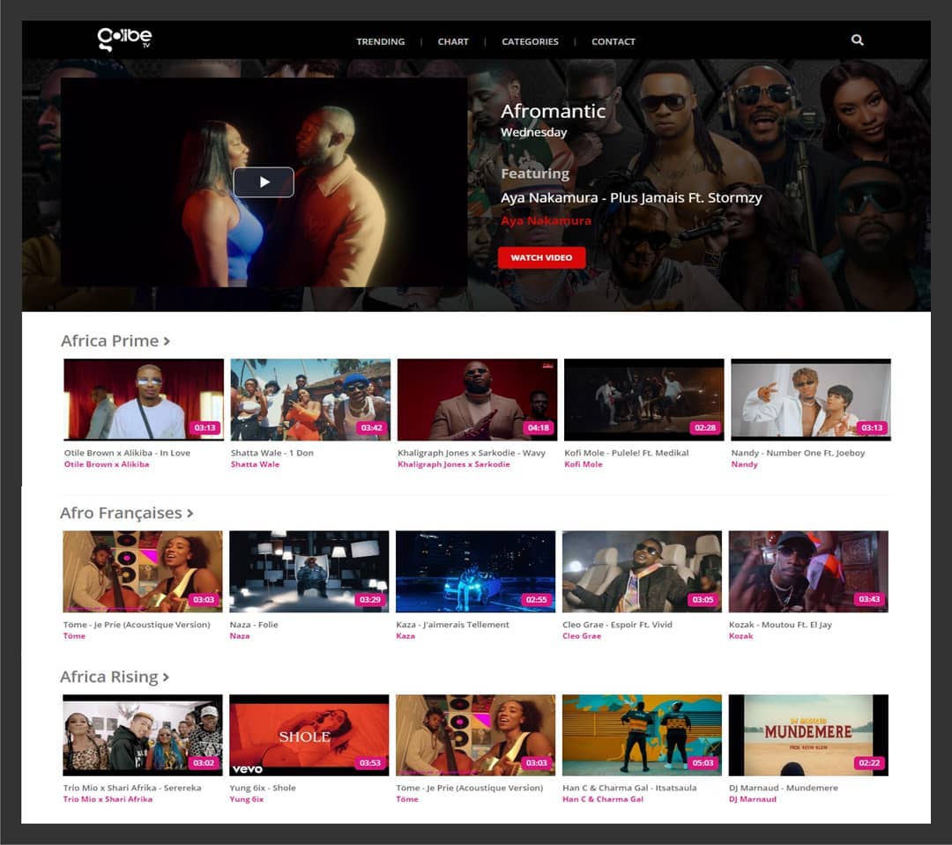Open the Han C Itsatsaula thumbnail

642,735
